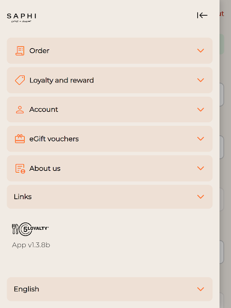
Task: Click the App v1.3.8b version text
Action: point(31,245)
